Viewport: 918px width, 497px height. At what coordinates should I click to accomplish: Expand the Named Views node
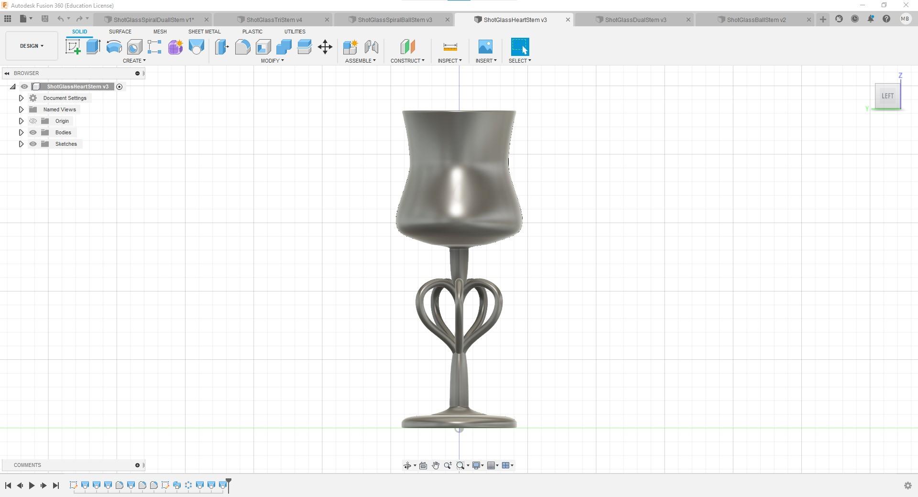[x=21, y=109]
